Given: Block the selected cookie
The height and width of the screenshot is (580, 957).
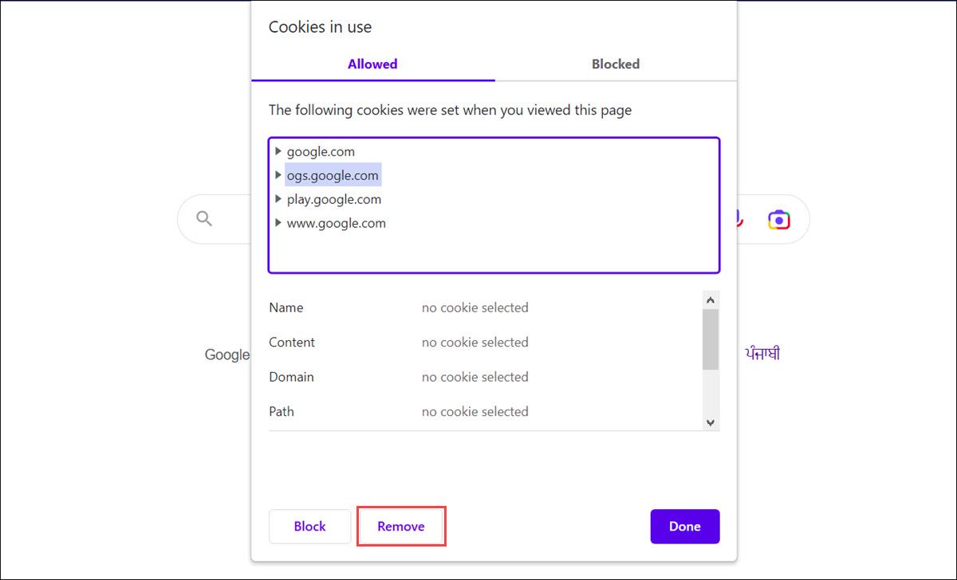Looking at the screenshot, I should pos(309,526).
